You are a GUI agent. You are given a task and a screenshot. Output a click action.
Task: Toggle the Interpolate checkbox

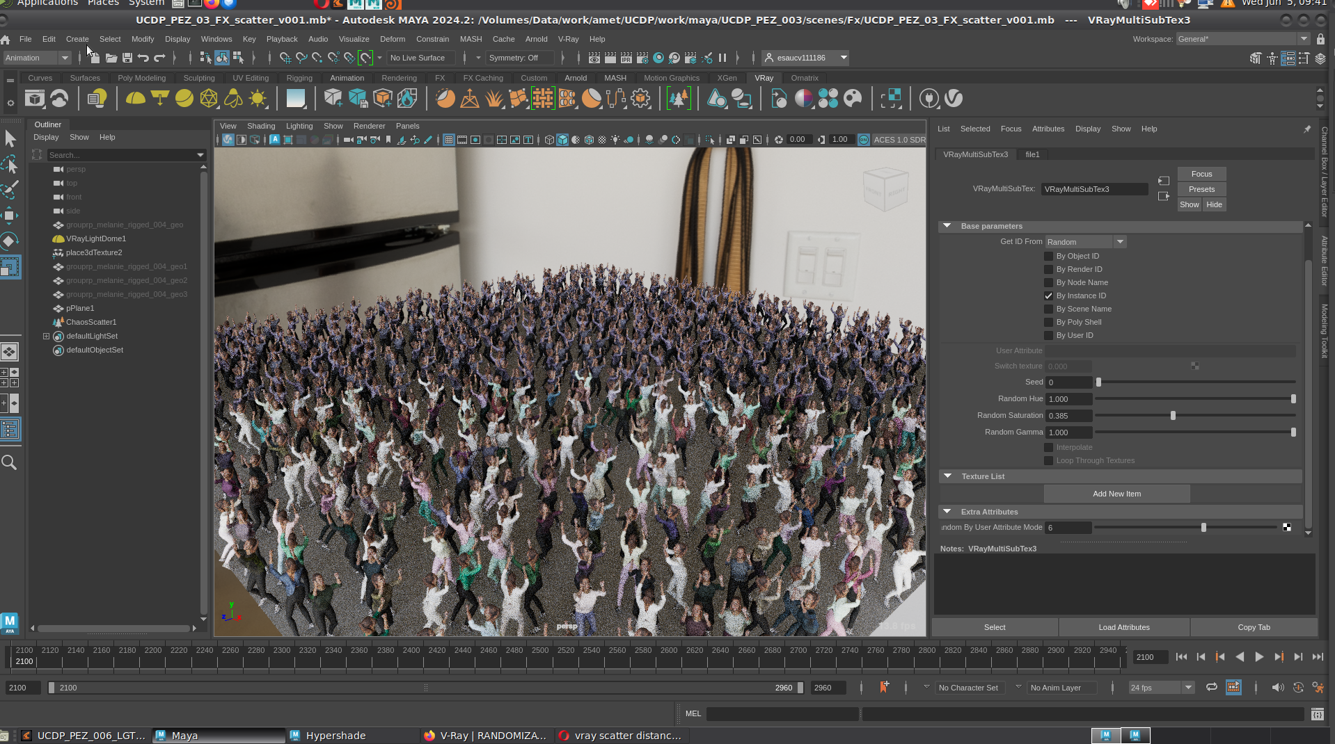(1048, 447)
